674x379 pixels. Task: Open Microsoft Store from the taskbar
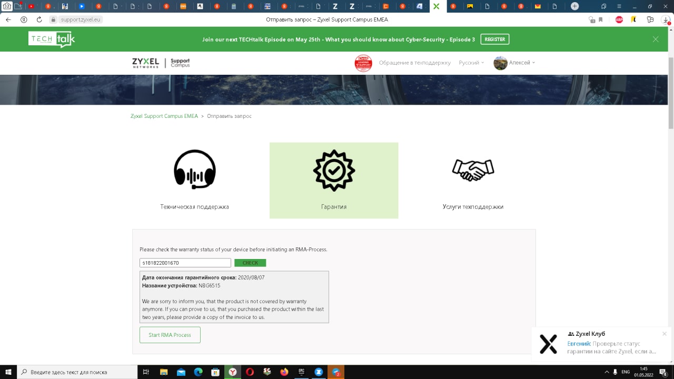(215, 372)
